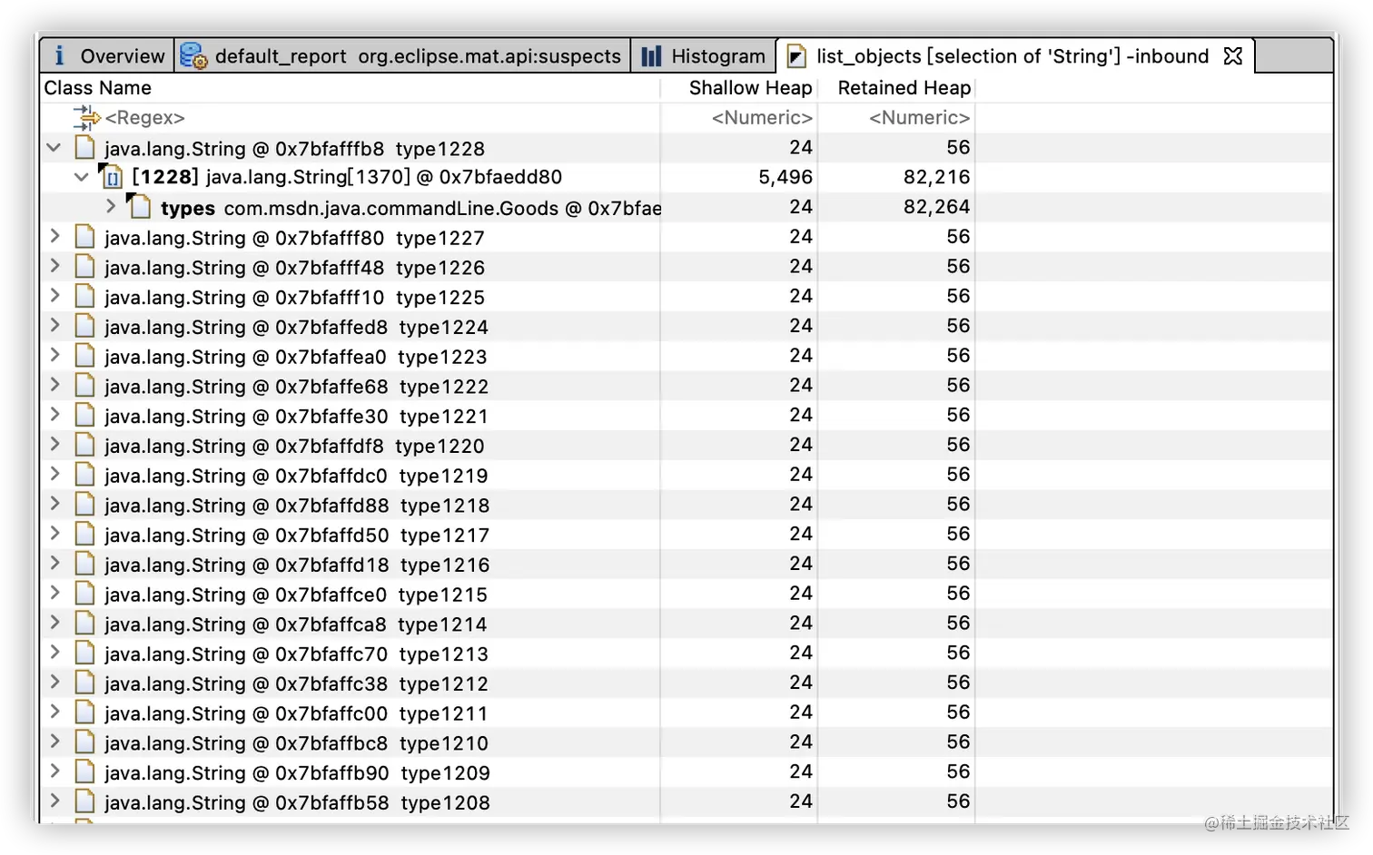Click the object icon for type1217

pos(84,535)
